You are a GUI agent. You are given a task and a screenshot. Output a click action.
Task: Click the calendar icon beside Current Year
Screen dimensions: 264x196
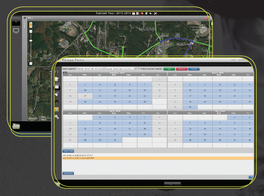pyautogui.click(x=134, y=14)
